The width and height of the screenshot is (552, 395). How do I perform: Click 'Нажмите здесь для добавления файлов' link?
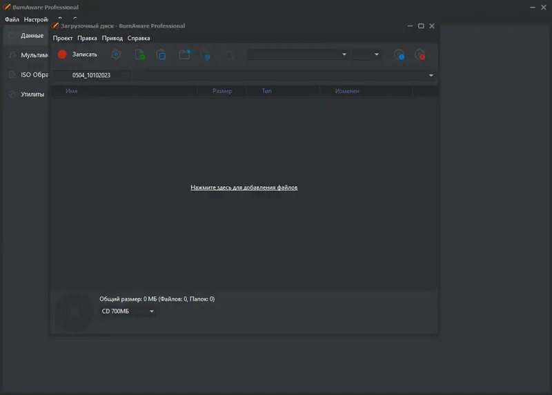tap(244, 188)
